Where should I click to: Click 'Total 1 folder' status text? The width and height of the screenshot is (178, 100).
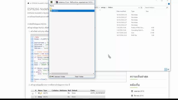(79, 77)
